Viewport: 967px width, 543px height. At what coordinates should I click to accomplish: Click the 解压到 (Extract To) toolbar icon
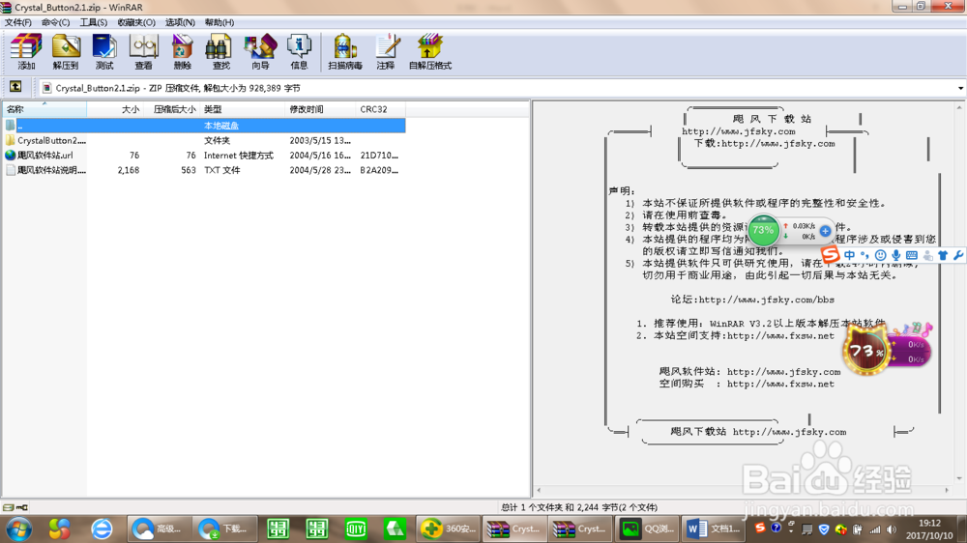(66, 52)
